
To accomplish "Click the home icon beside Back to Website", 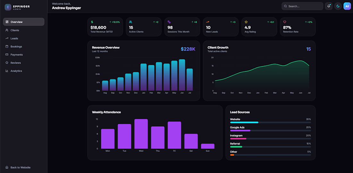I will tap(7, 167).
